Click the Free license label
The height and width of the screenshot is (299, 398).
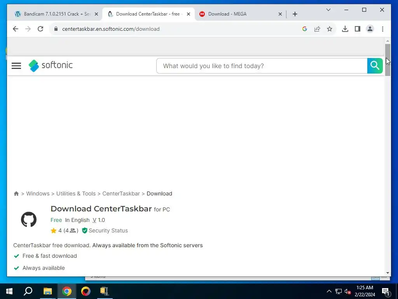(x=56, y=220)
